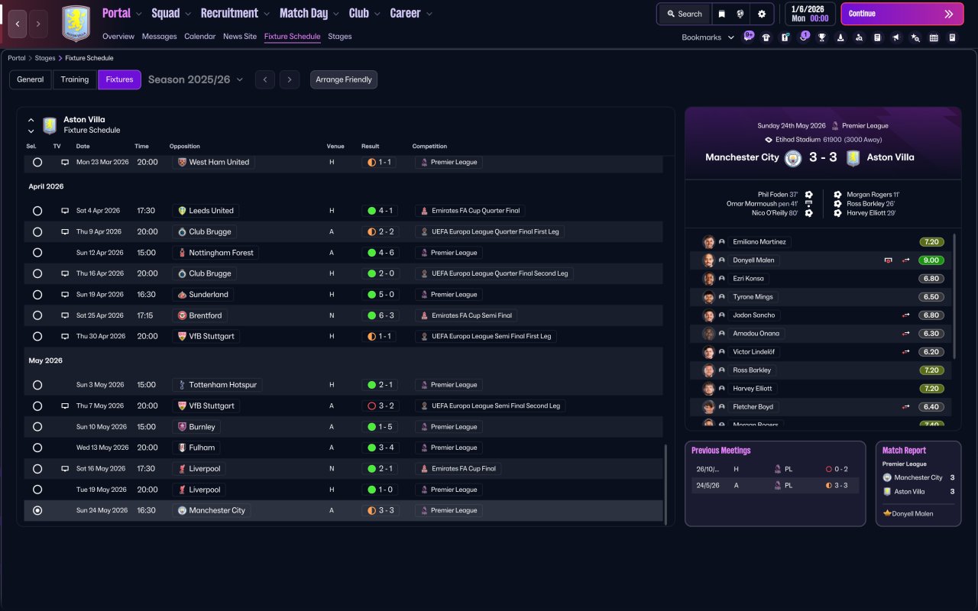Open the player scouting bookmark icon
Image resolution: width=978 pixels, height=611 pixels.
click(x=859, y=37)
